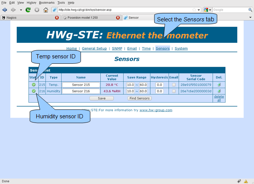
Task: Open the Home page link
Action: 71,48
